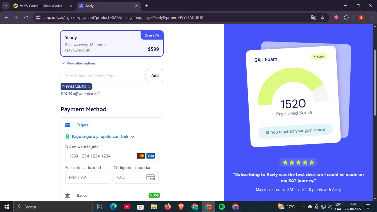Click the Mastercard logo icon
This screenshot has height=212, width=377.
pyautogui.click(x=141, y=156)
